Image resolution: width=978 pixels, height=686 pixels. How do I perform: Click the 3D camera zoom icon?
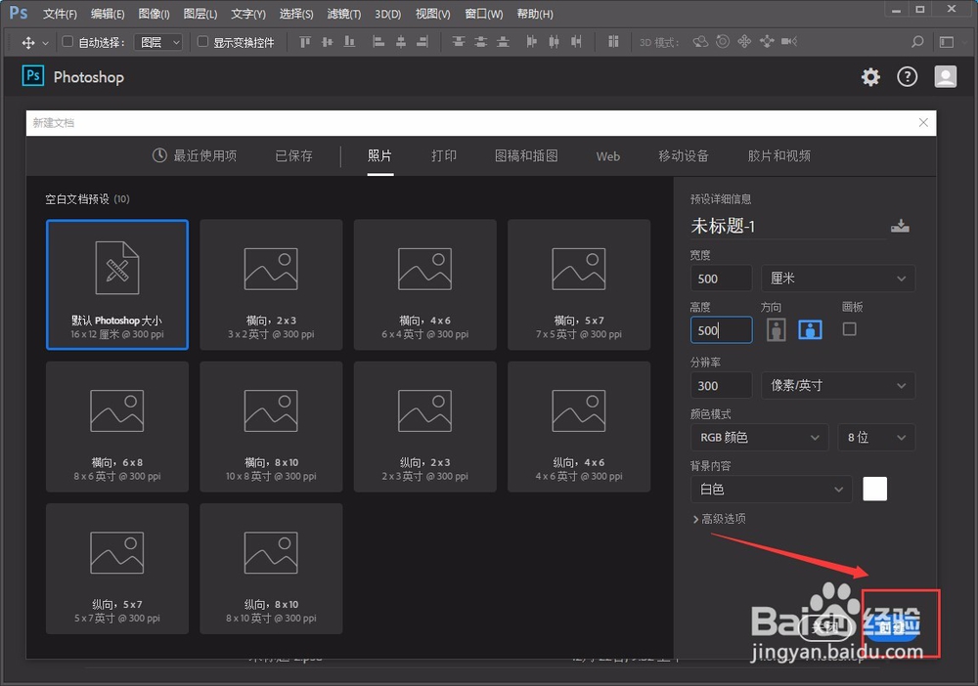(789, 42)
